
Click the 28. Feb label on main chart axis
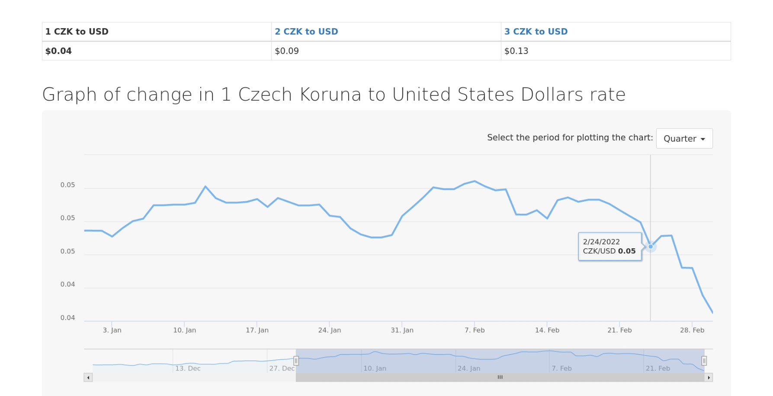(692, 330)
